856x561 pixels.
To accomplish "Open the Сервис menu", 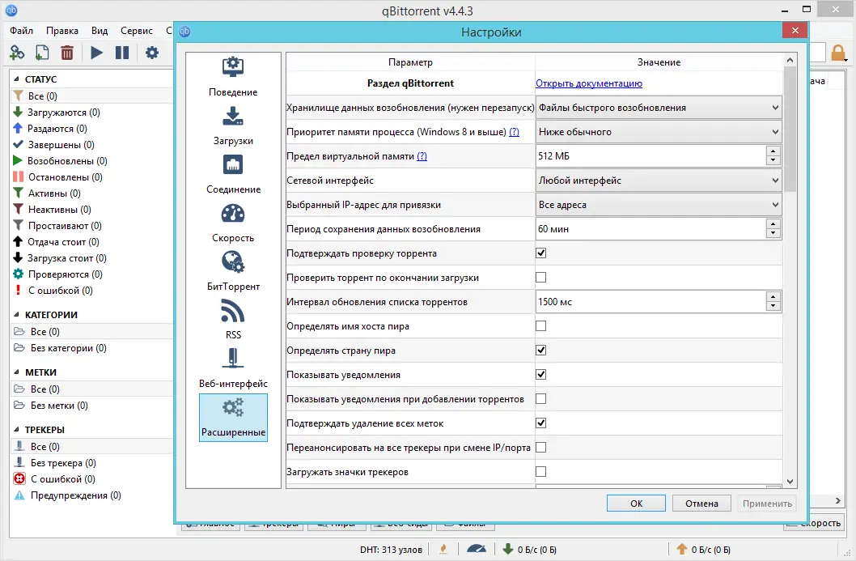I will coord(137,31).
